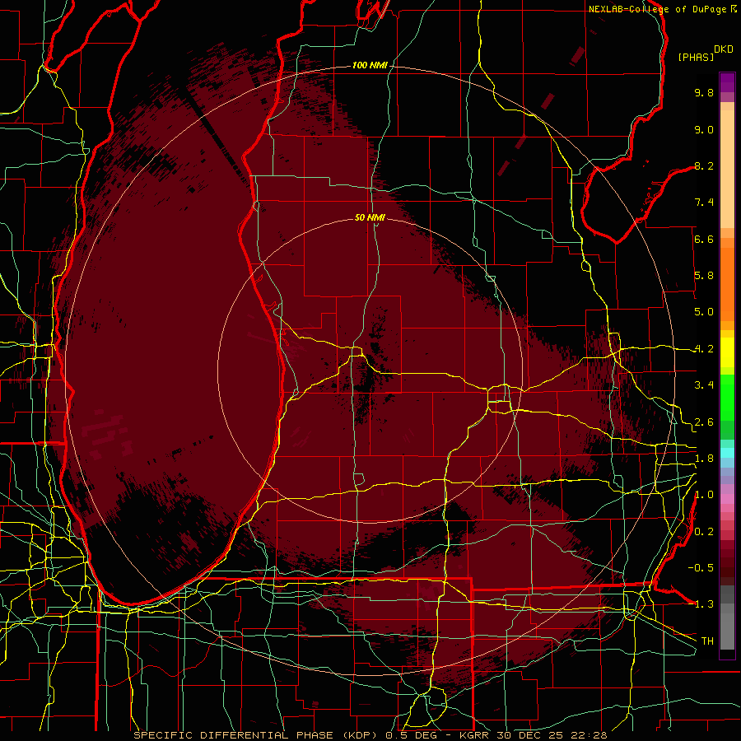Click the 9.0 value on the color scale
741x741 pixels.
[x=704, y=129]
